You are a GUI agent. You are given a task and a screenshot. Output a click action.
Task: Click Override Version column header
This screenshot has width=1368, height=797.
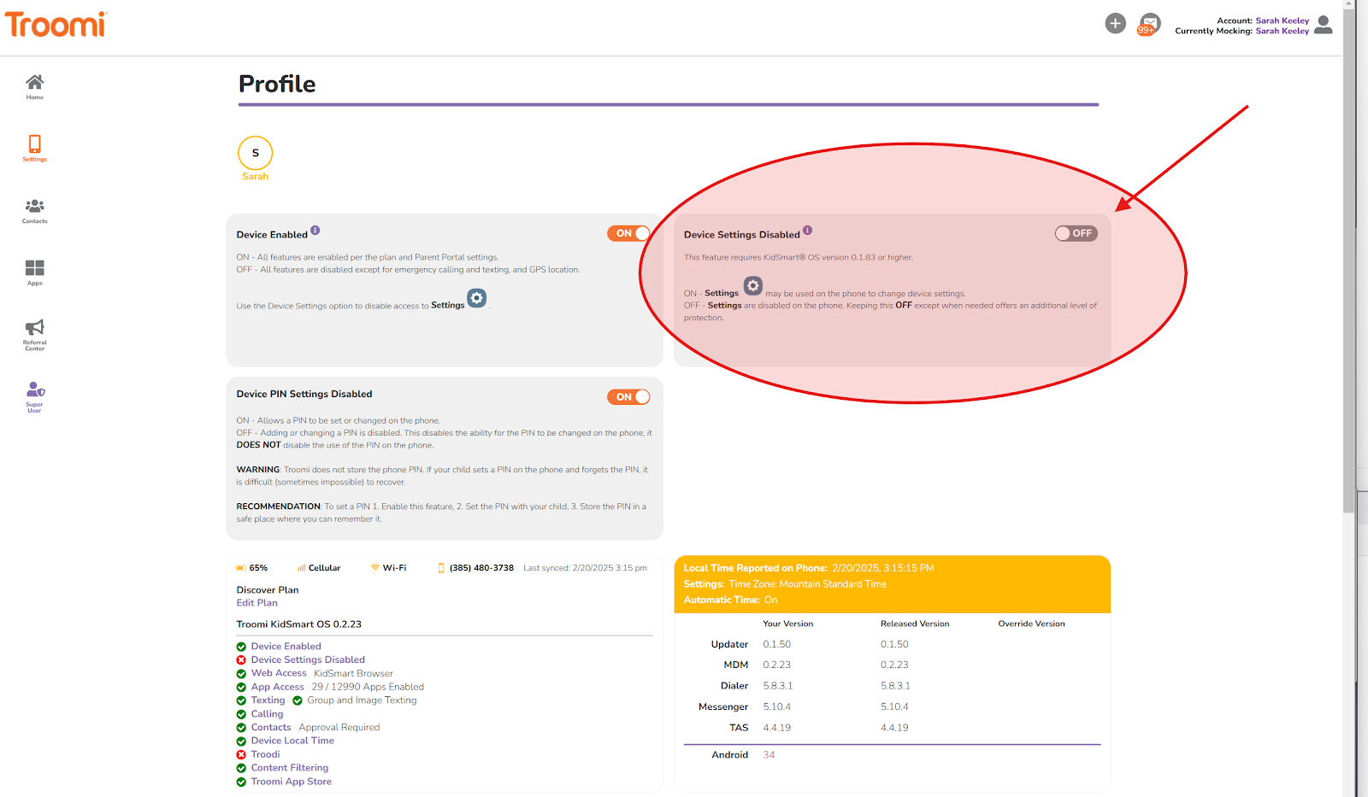(1031, 624)
